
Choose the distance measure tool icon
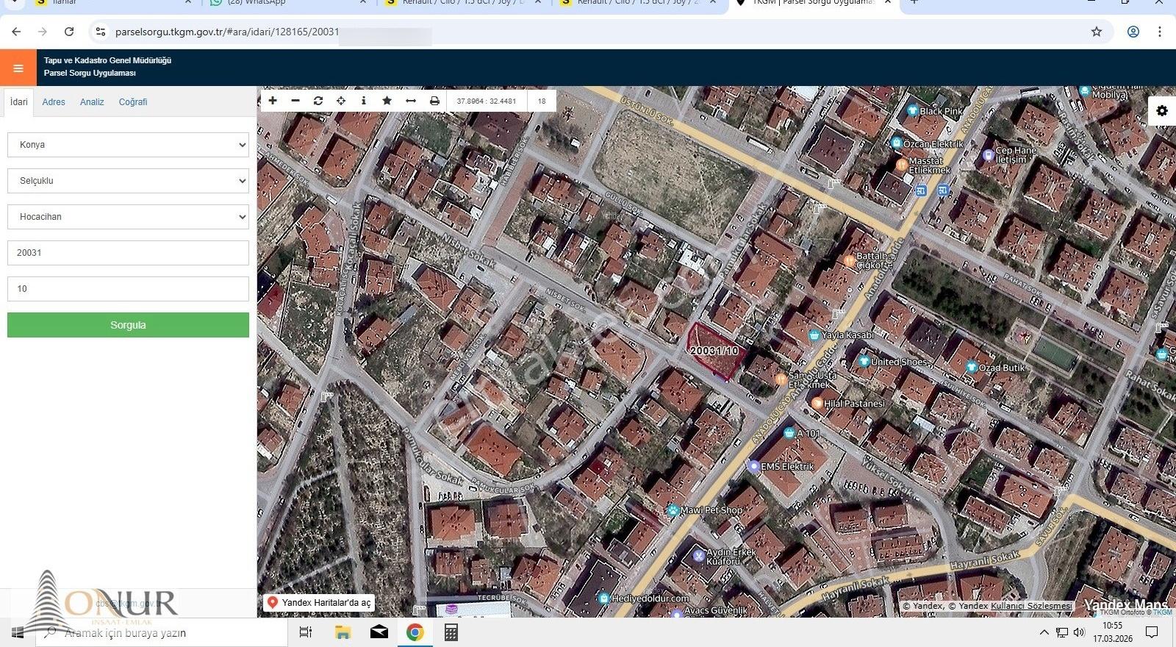[411, 101]
